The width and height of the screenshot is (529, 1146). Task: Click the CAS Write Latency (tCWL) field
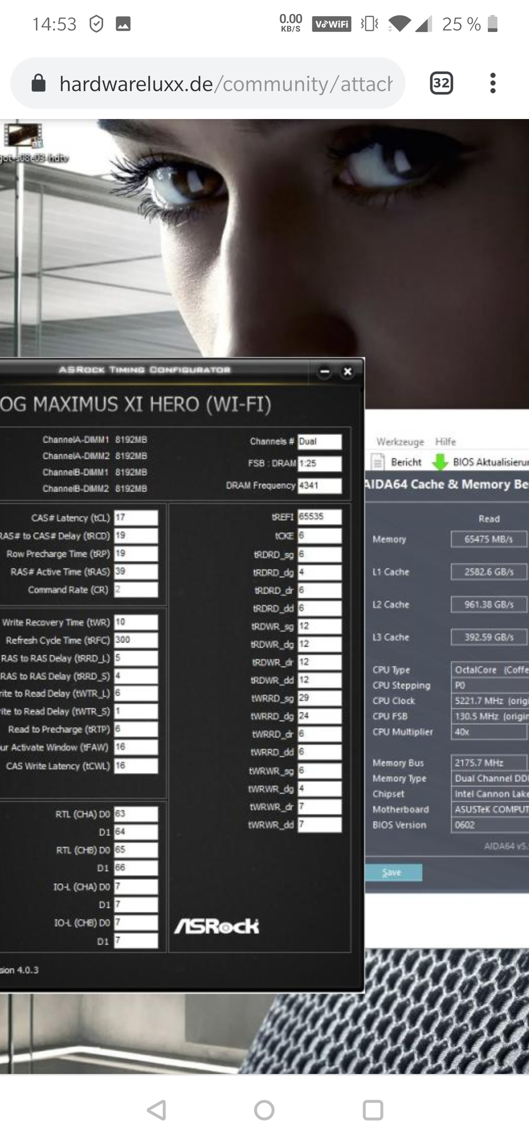[136, 766]
